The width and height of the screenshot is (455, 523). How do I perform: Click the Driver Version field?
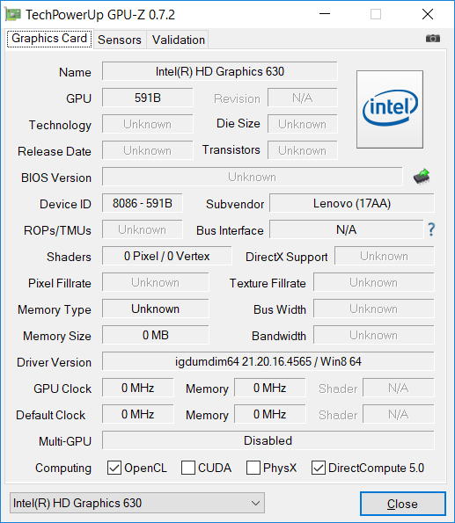pos(268,361)
